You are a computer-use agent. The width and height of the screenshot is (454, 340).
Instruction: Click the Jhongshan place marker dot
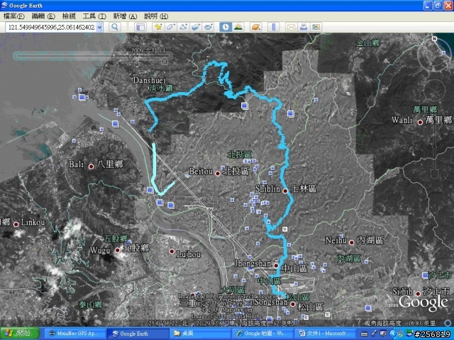[x=276, y=266]
